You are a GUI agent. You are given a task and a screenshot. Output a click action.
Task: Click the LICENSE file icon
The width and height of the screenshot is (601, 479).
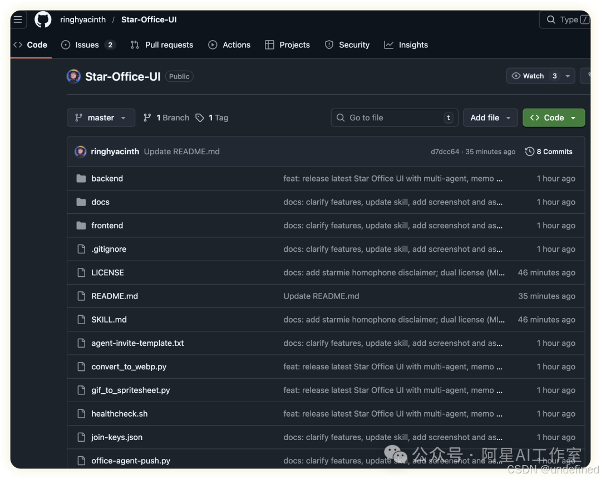point(81,272)
